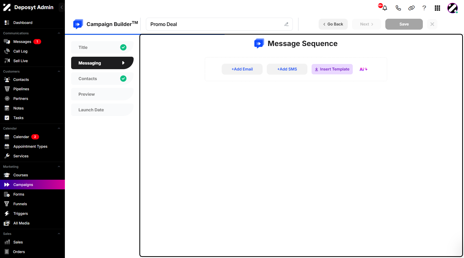The image size is (464, 258).
Task: Click +Add Email button
Action: tap(242, 69)
